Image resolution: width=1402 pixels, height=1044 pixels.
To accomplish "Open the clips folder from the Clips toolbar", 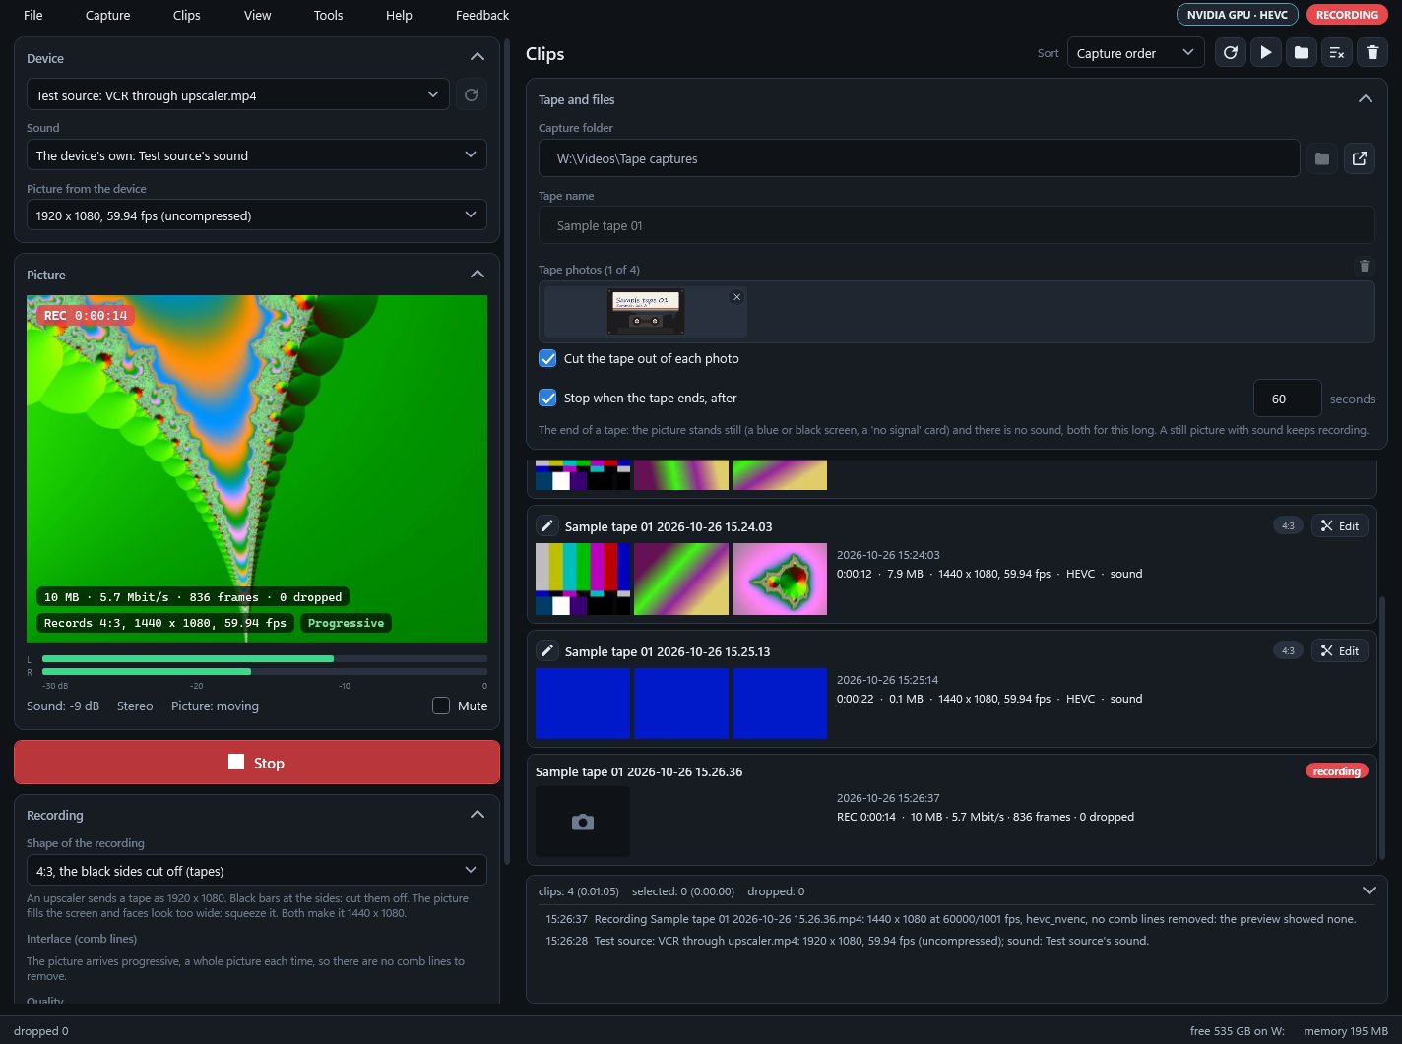I will (1302, 53).
